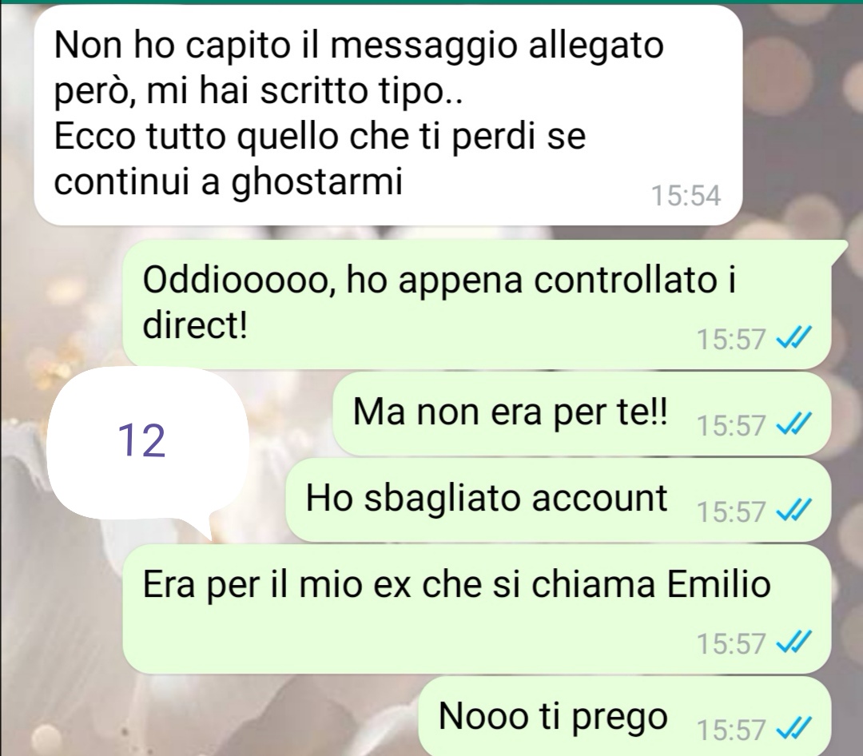863x756 pixels.
Task: Click the 15:57 timestamp on 'Oddiooooo' message
Action: (x=731, y=339)
